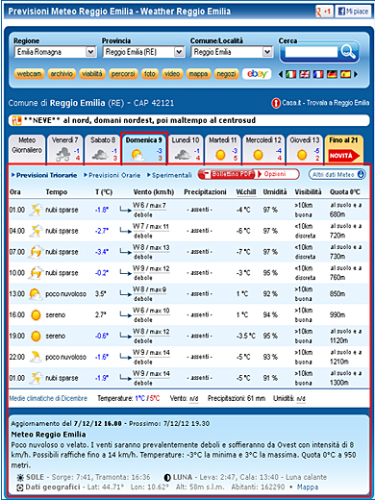
Task: Switch to the Sabato 8 tab
Action: coord(103,149)
